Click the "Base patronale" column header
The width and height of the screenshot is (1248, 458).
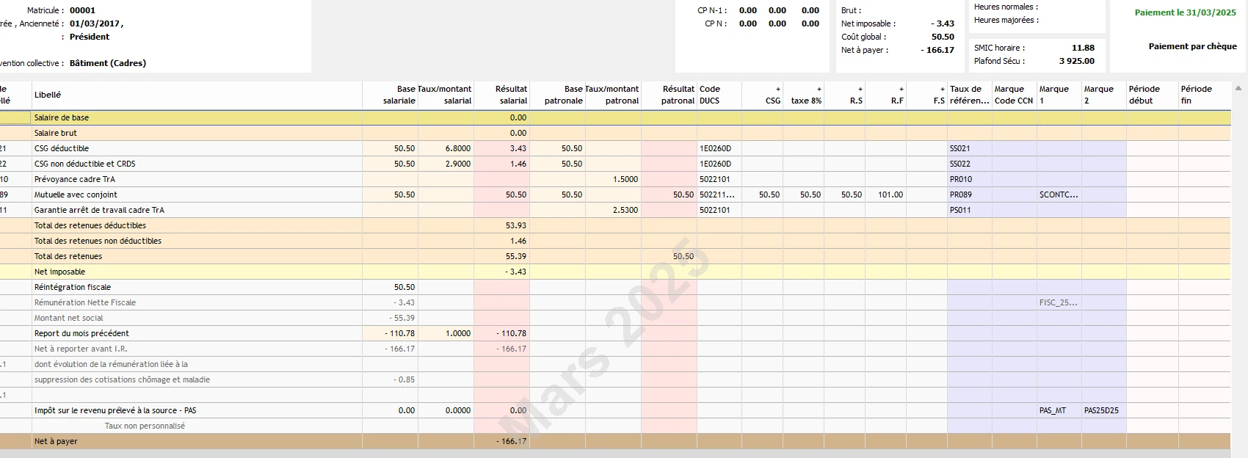[x=557, y=95]
